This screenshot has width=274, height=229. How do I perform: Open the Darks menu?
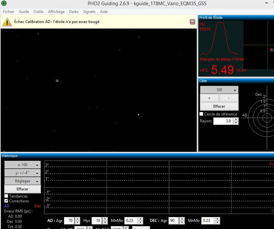74,11
